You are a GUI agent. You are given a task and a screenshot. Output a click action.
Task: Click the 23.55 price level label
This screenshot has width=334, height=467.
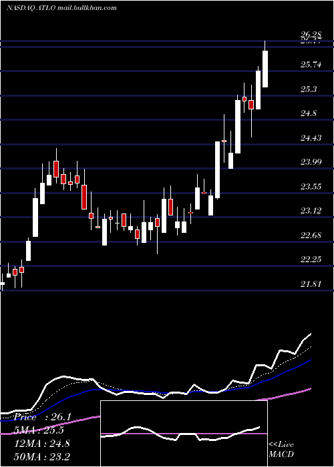point(311,186)
